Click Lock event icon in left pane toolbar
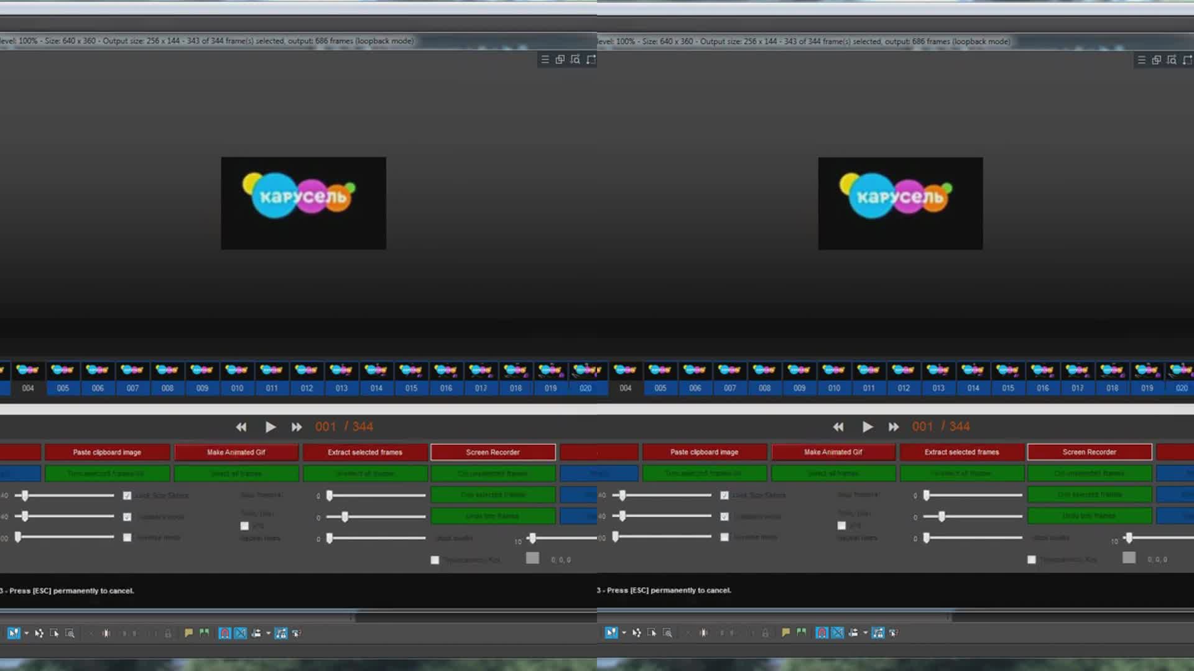 (168, 633)
